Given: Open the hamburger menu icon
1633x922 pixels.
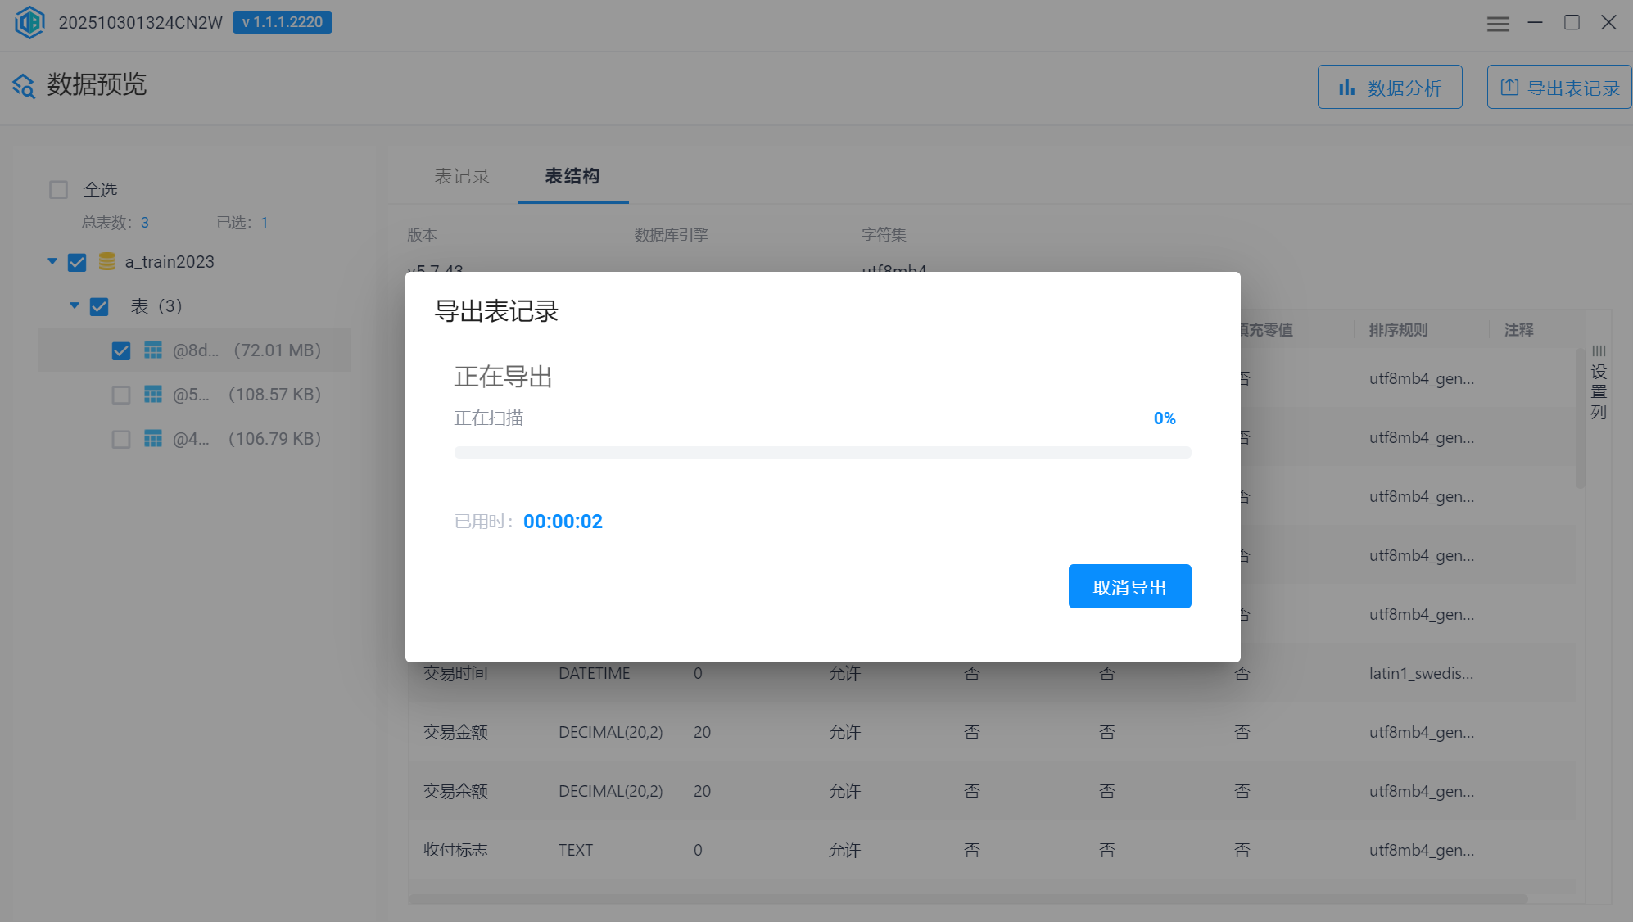Looking at the screenshot, I should click(x=1498, y=24).
